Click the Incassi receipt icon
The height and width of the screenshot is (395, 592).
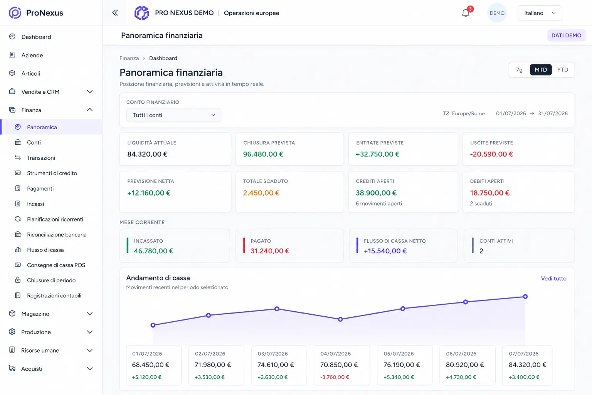point(18,204)
